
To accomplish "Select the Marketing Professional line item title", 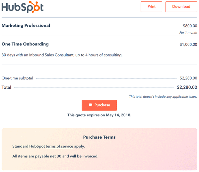I will coord(26,25).
